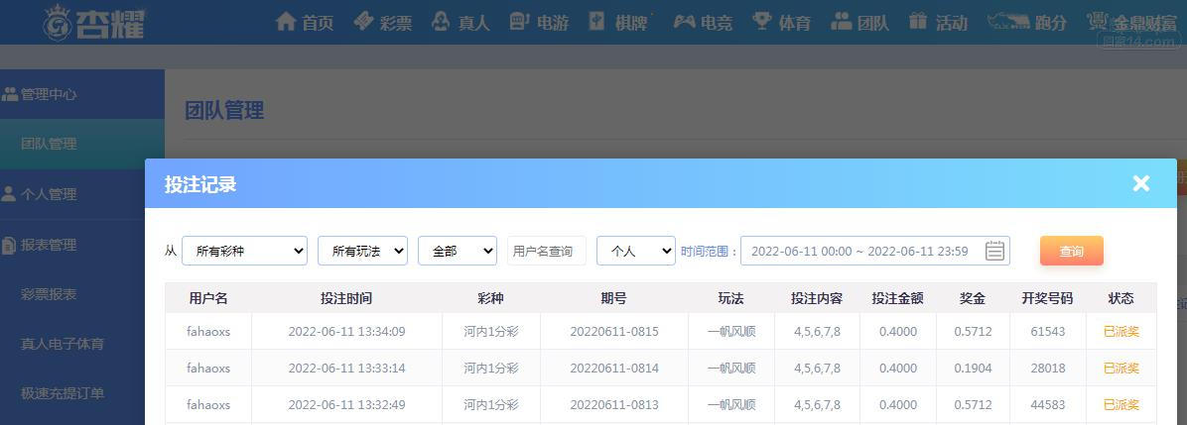1187x425 pixels.
Task: Click the ticket icon beside 彩票
Action: pos(363,21)
